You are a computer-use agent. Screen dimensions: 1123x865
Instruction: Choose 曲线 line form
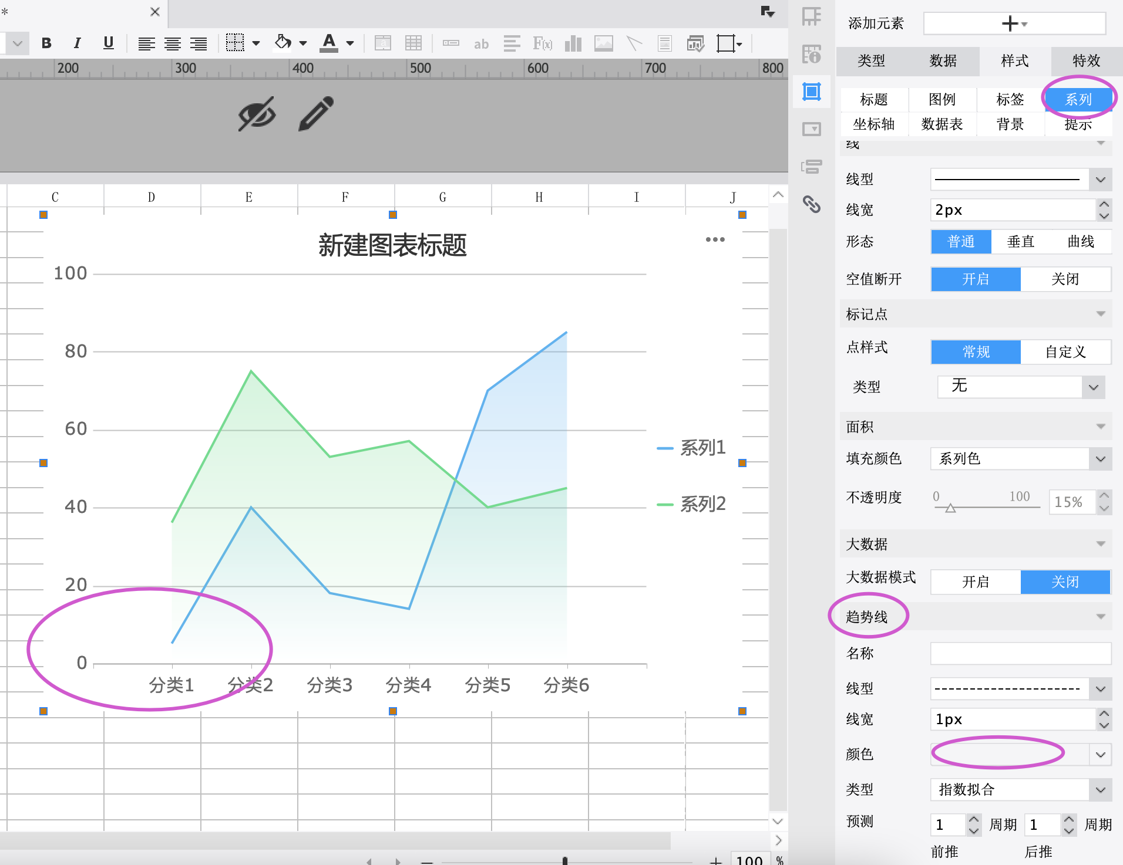[x=1081, y=241]
